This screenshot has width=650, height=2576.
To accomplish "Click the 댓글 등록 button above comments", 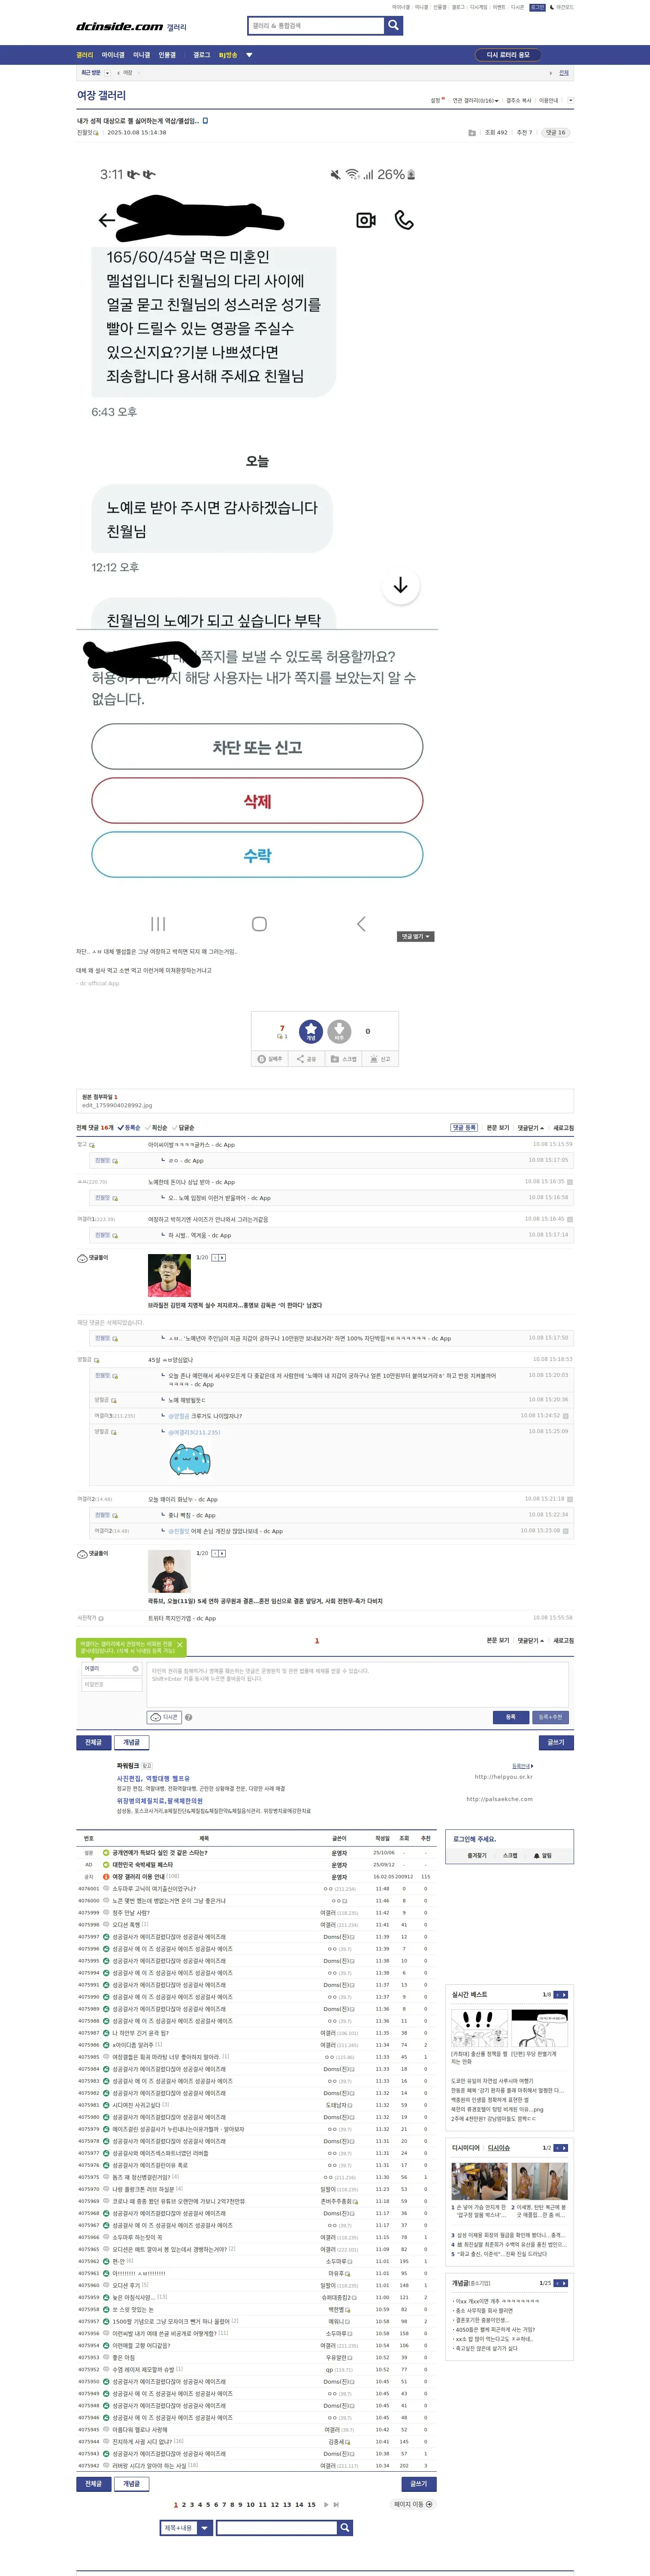I will click(x=463, y=1127).
